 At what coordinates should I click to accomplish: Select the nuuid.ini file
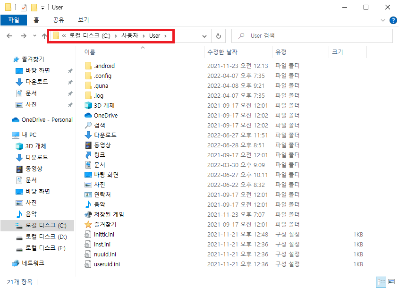coord(105,254)
